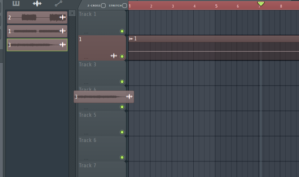Click waveform icon on picker clip 2
This screenshot has height=177, width=299.
coord(63,17)
